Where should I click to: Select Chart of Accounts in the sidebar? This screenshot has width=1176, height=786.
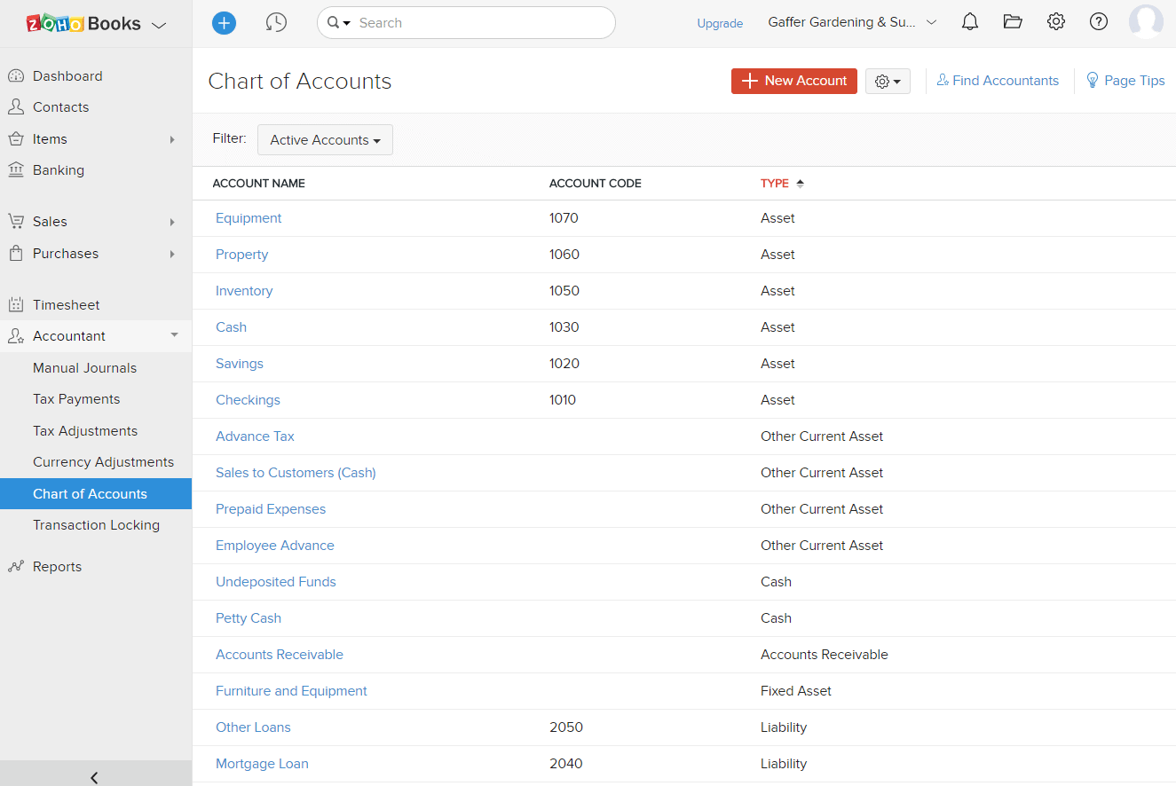point(96,494)
